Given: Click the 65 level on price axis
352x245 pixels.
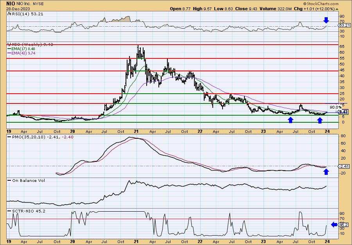Looking at the screenshot, I should click(342, 47).
